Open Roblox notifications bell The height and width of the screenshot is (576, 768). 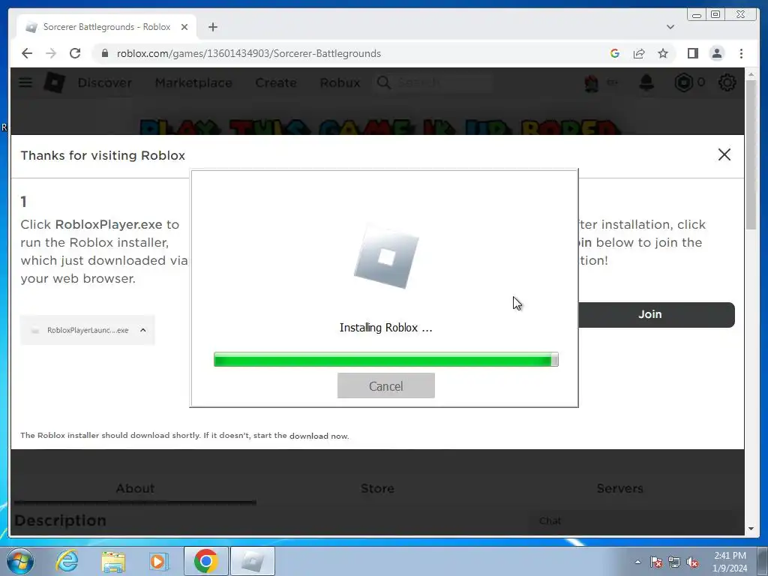coord(646,82)
